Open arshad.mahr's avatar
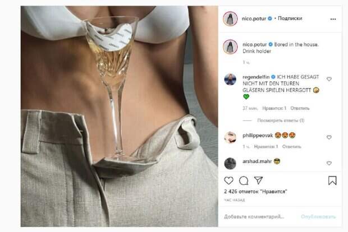The height and width of the screenshot is (232, 348). 230,164
